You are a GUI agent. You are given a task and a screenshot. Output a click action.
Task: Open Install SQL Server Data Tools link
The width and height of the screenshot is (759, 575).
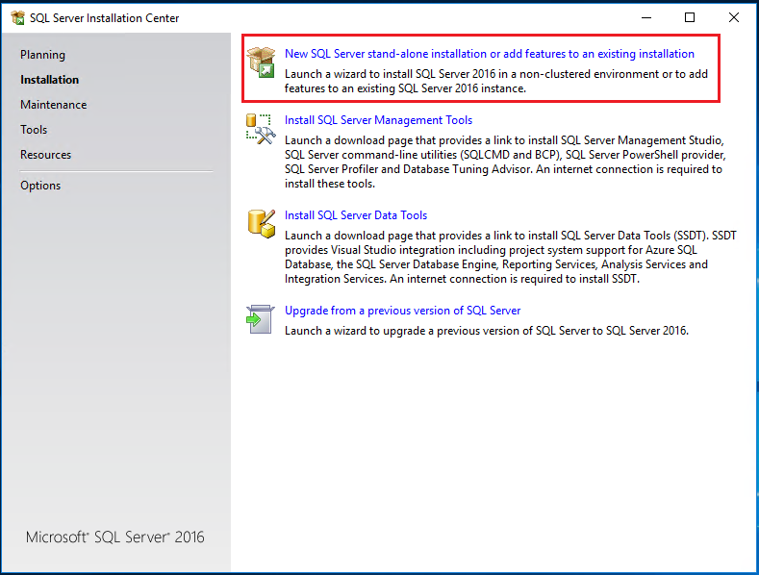tap(356, 215)
